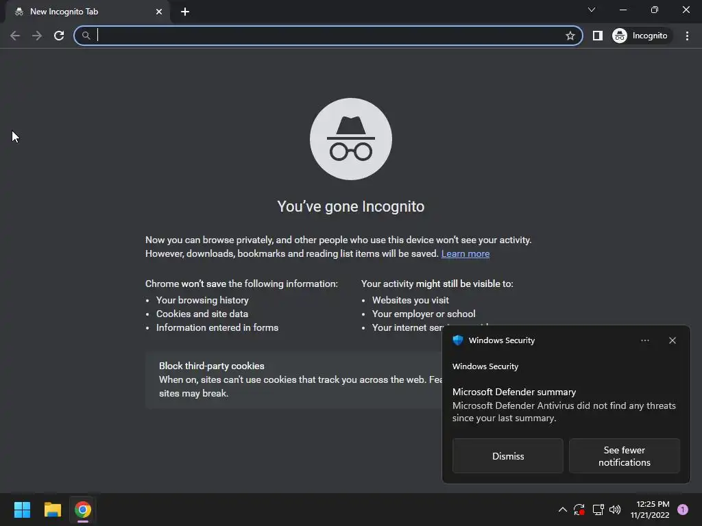
Task: Open the tab search chevron
Action: (592, 10)
